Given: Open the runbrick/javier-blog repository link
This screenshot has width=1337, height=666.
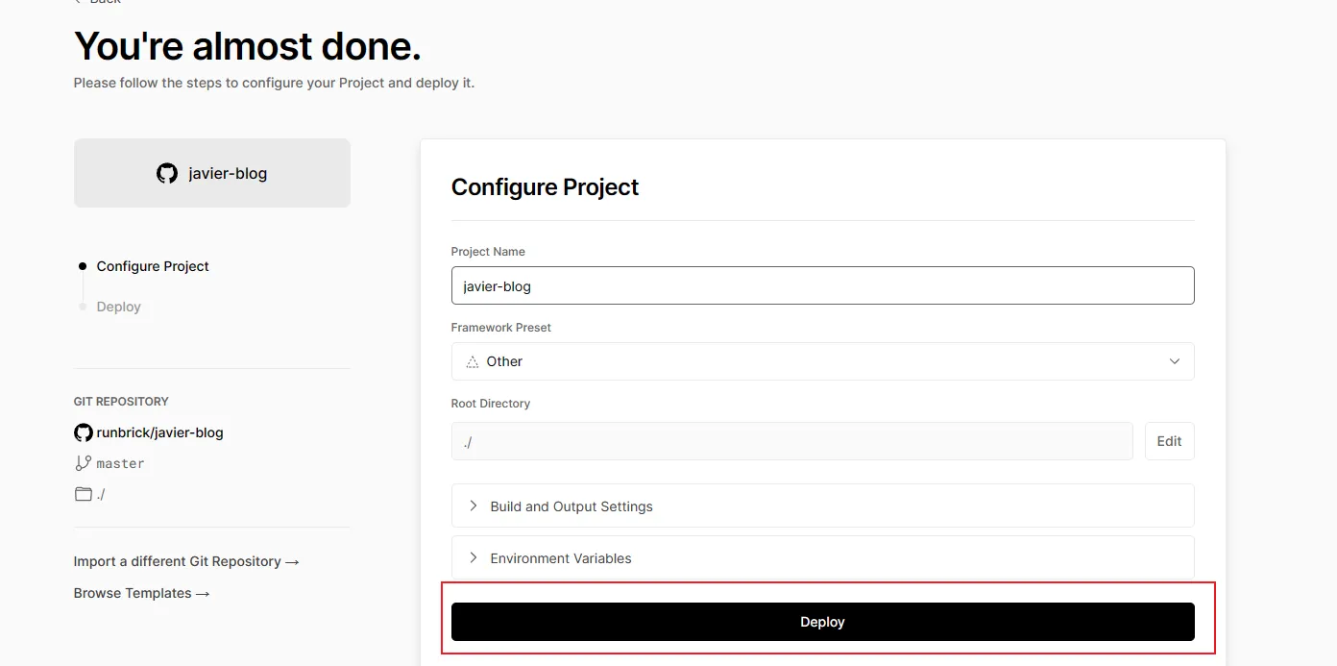Looking at the screenshot, I should pyautogui.click(x=159, y=432).
